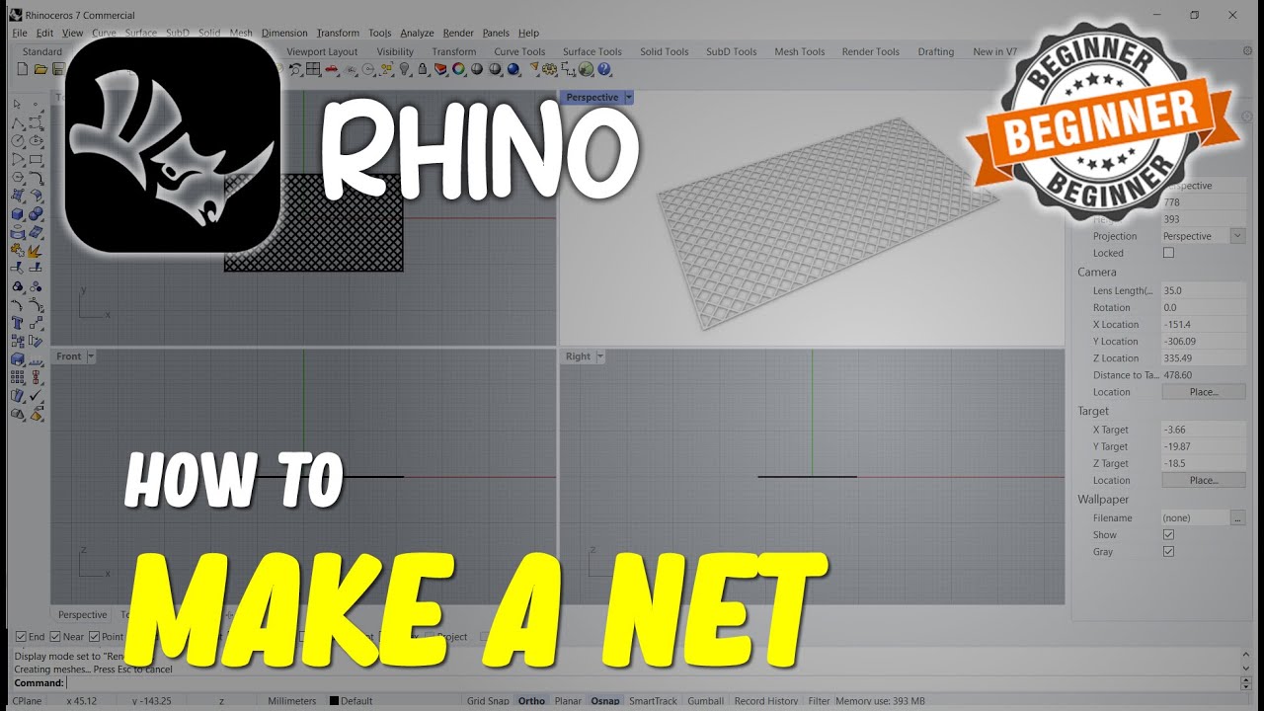
Task: Open the toolbar options gear at top right
Action: (x=1247, y=51)
